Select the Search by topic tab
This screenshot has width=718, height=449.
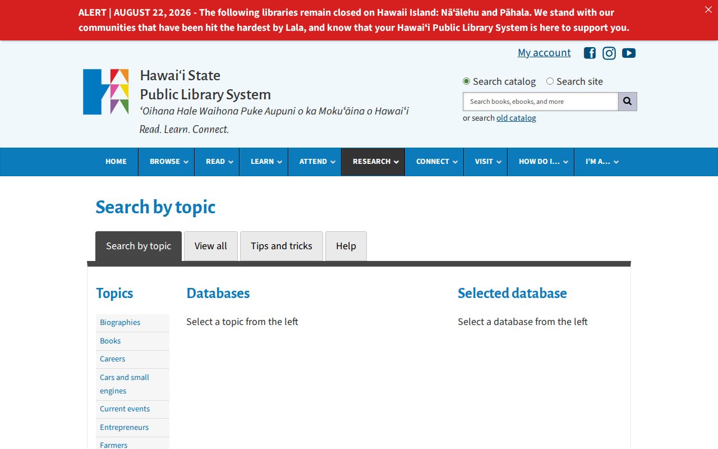[x=139, y=246]
